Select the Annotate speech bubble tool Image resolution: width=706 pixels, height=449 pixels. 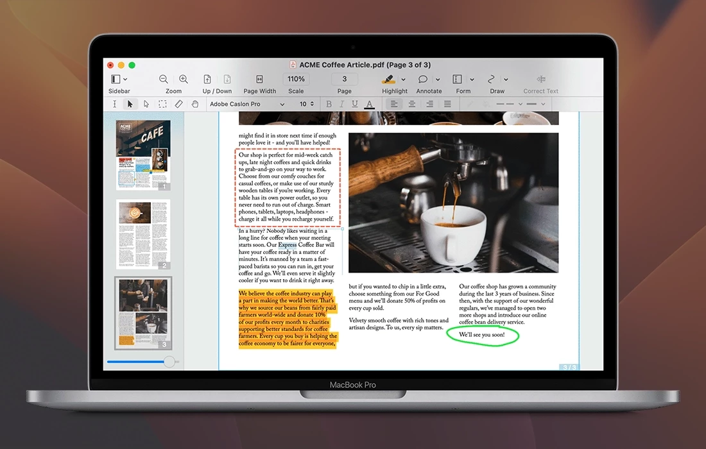(x=423, y=80)
